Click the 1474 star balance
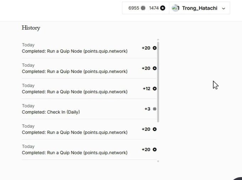 coord(154,8)
